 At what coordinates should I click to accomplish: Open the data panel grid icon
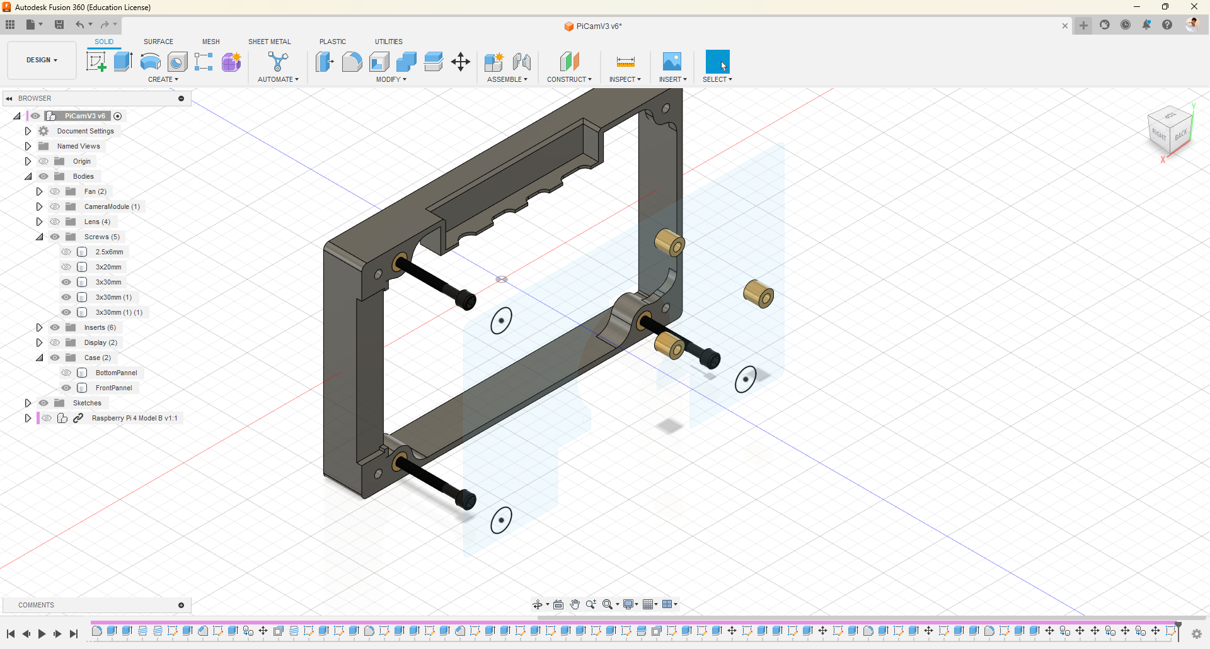click(10, 25)
